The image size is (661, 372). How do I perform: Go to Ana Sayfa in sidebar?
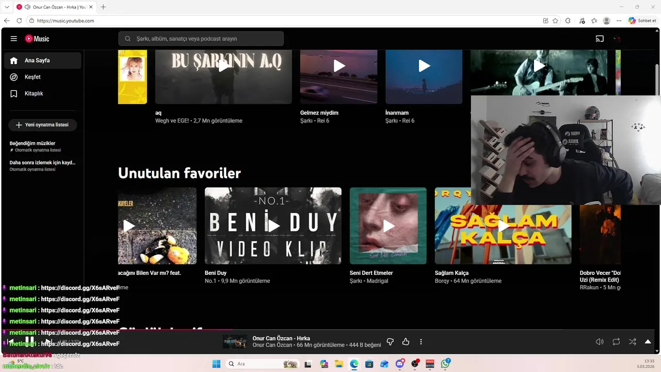(43, 60)
